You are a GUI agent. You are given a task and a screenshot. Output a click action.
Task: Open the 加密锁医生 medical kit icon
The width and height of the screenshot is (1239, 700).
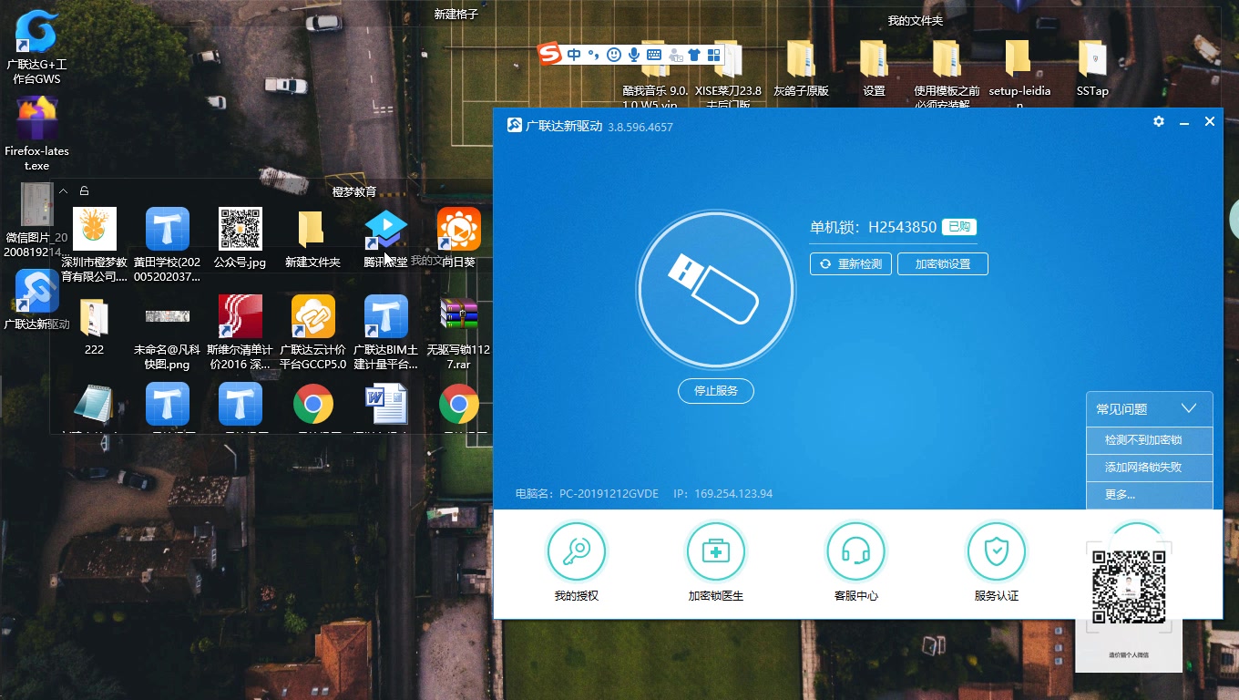tap(716, 551)
